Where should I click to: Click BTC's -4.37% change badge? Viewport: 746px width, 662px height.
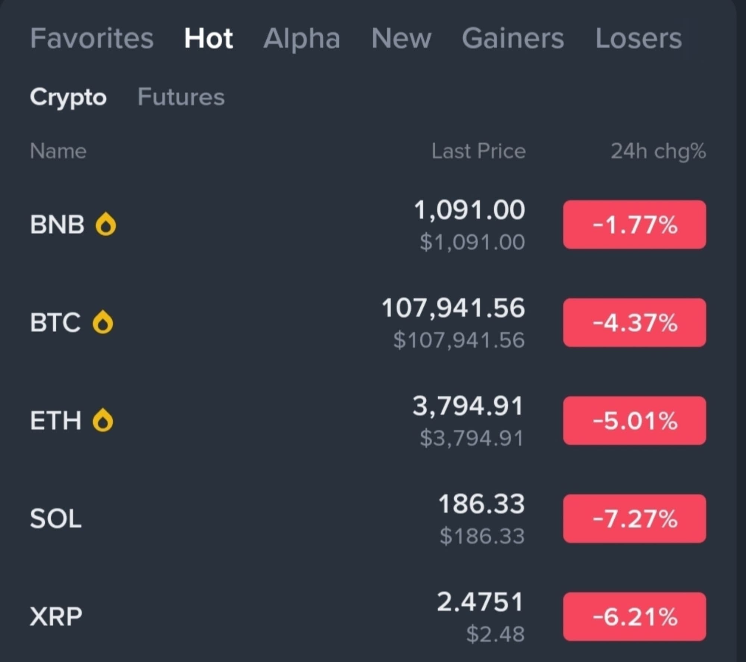pyautogui.click(x=634, y=323)
